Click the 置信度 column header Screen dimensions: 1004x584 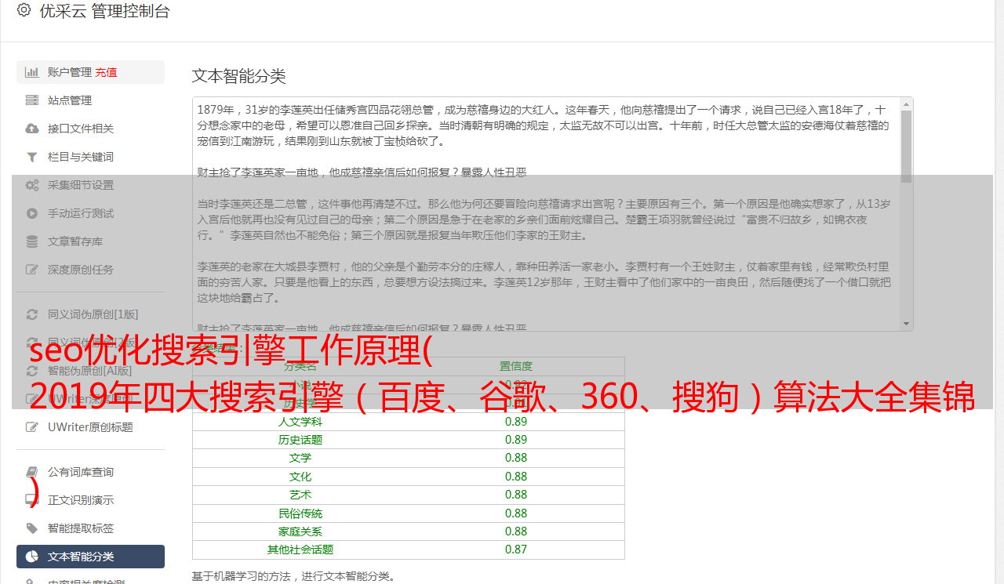[516, 366]
